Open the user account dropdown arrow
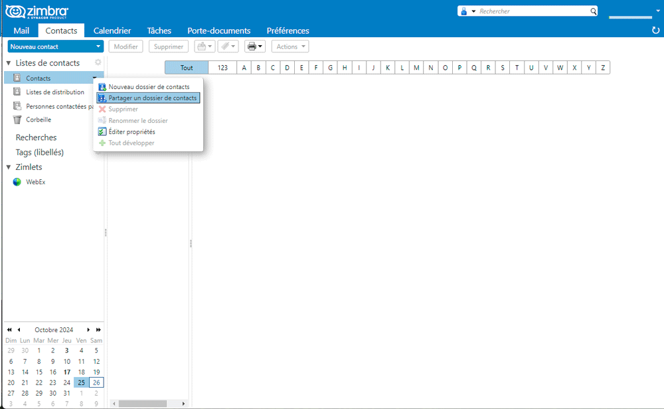664x409 pixels. point(657,11)
